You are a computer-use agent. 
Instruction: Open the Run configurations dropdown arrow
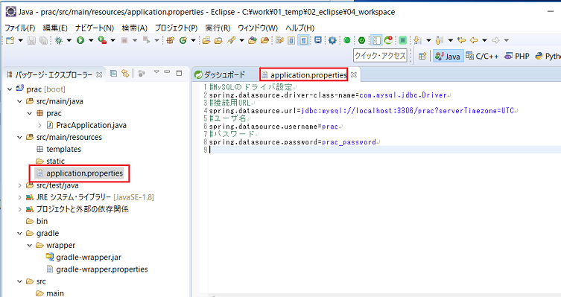(91, 40)
